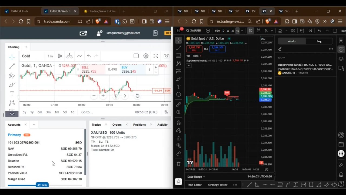The image size is (346, 195).
Task: Click the OANDA SELL 3285.755 button
Action: (x=92, y=70)
